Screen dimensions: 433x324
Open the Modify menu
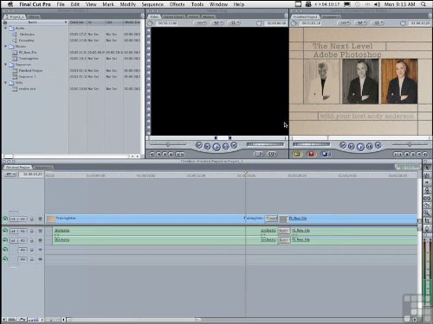point(128,4)
